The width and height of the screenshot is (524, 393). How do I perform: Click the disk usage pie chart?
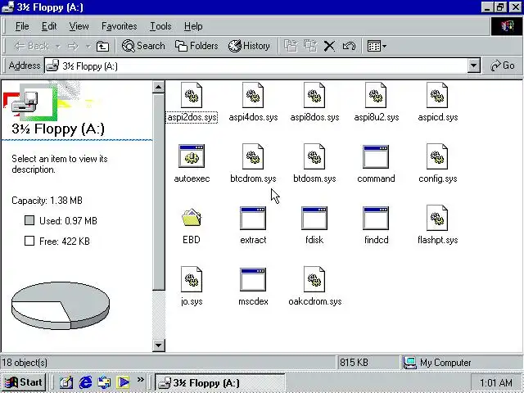click(61, 305)
